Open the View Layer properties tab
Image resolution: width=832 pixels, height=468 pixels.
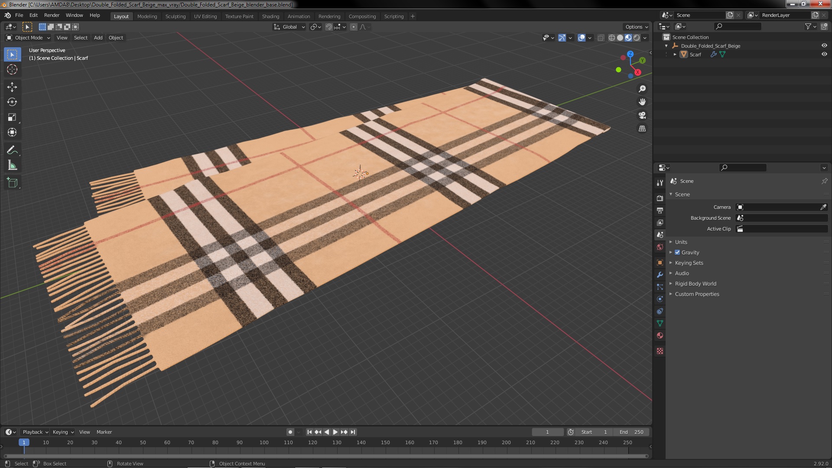click(x=660, y=222)
